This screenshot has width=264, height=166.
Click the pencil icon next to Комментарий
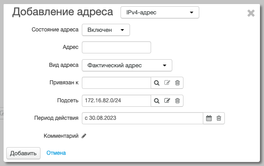pyautogui.click(x=84, y=136)
